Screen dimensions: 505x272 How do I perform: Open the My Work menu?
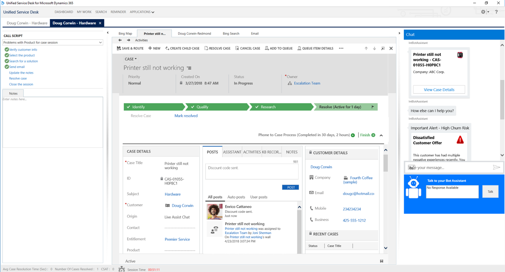84,12
